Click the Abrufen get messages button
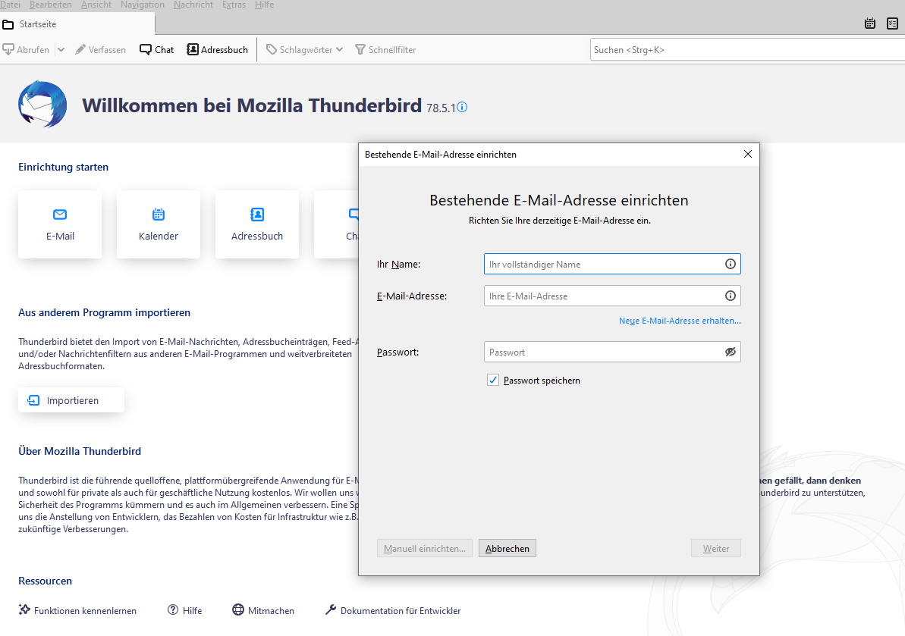 pyautogui.click(x=26, y=49)
